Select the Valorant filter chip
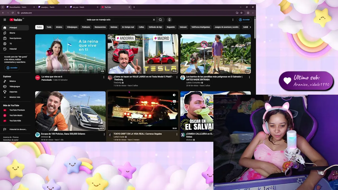This screenshot has height=190, width=338. click(x=183, y=27)
